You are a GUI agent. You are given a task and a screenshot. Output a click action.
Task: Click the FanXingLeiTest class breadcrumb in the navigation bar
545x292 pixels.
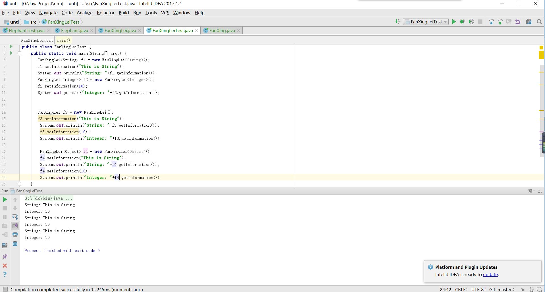[61, 22]
